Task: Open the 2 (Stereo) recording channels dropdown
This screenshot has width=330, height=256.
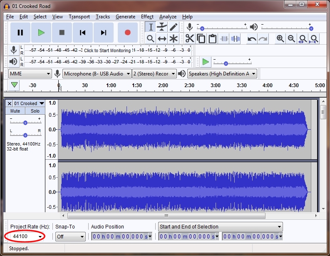Action: (x=154, y=74)
